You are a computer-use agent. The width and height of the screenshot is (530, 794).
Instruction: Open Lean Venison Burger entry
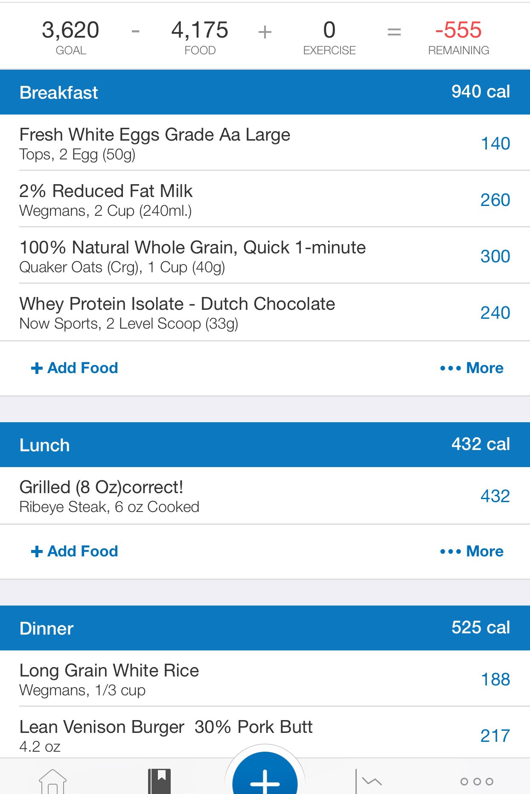point(265,733)
